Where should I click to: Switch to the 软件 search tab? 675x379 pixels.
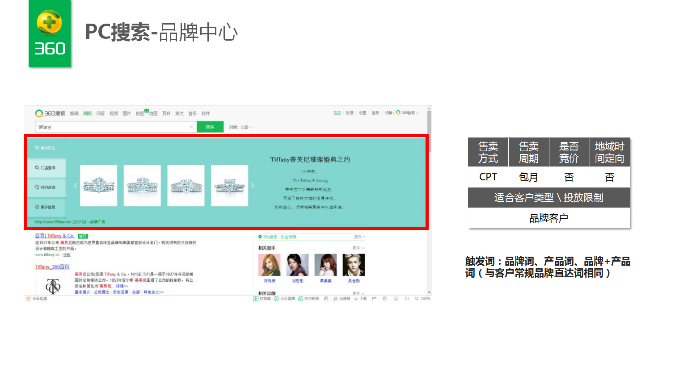[206, 113]
